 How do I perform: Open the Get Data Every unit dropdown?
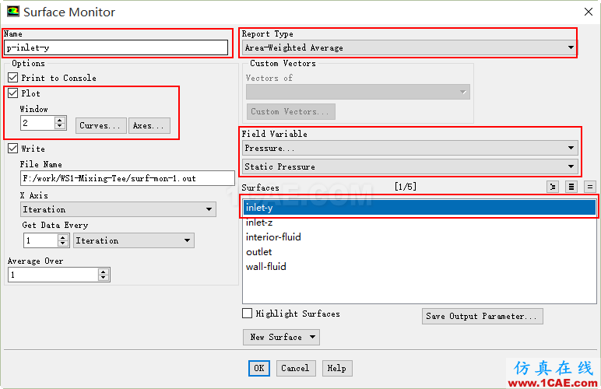[x=133, y=240]
